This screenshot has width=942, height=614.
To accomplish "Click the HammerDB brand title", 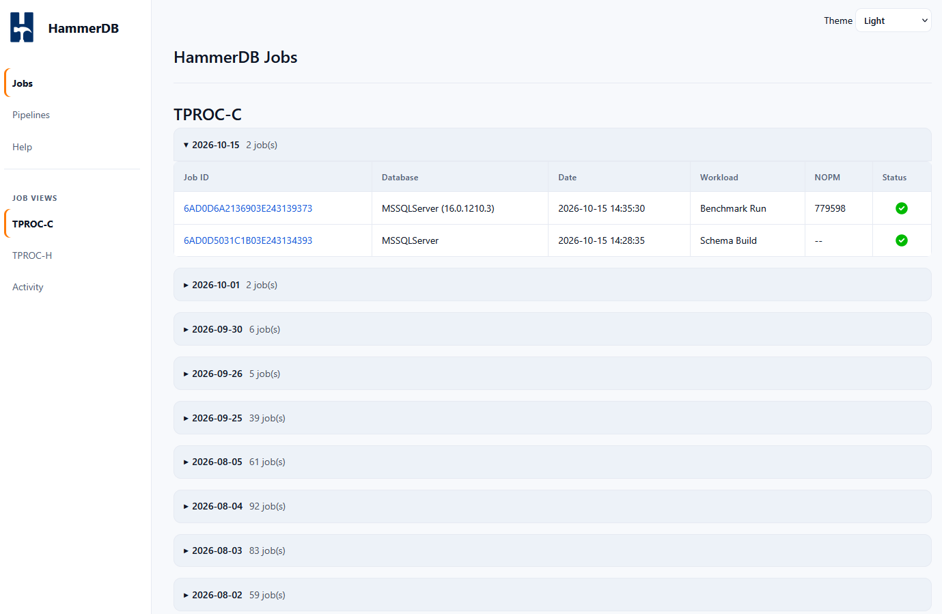I will click(83, 28).
